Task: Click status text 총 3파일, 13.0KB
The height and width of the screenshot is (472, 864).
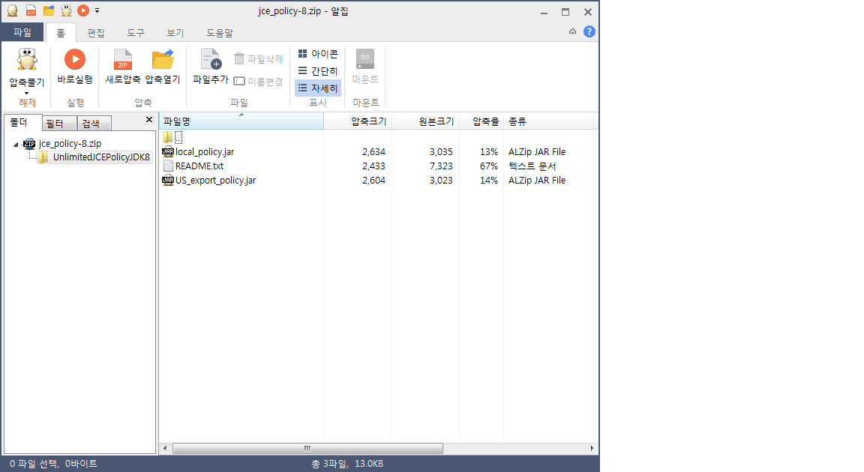Action: click(347, 464)
